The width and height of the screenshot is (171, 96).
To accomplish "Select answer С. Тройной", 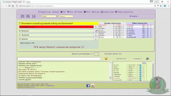I will click(x=56, y=35).
